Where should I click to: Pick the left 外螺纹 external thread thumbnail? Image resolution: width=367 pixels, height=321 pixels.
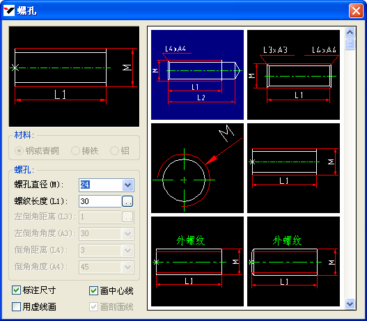[197, 261]
